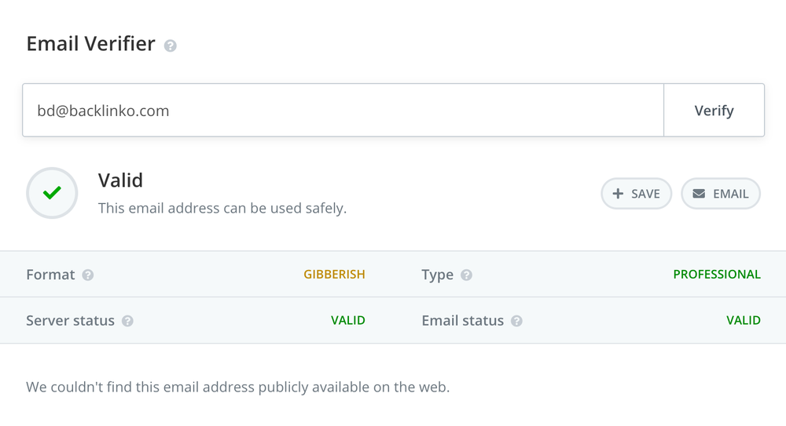Click the help icon next to Type
786x426 pixels.
click(x=466, y=275)
